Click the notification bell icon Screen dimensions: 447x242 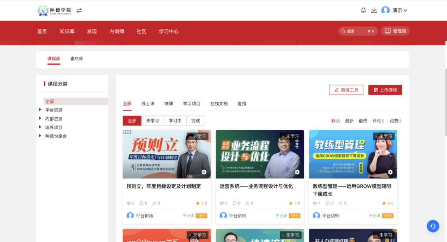[x=363, y=10]
